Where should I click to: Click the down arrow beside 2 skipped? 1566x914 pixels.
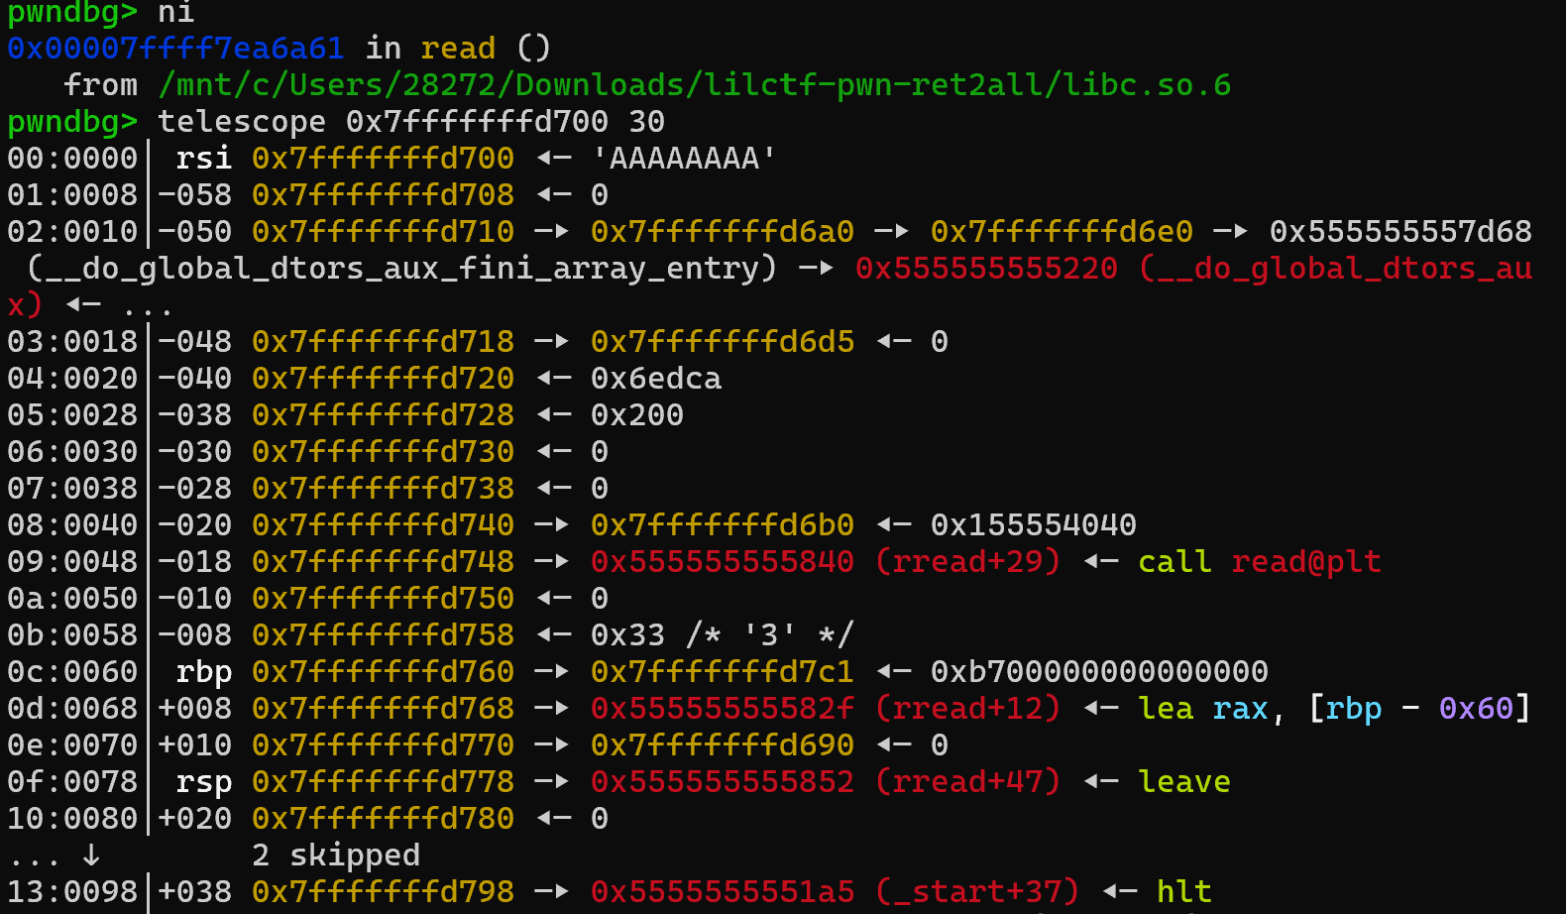pos(91,856)
